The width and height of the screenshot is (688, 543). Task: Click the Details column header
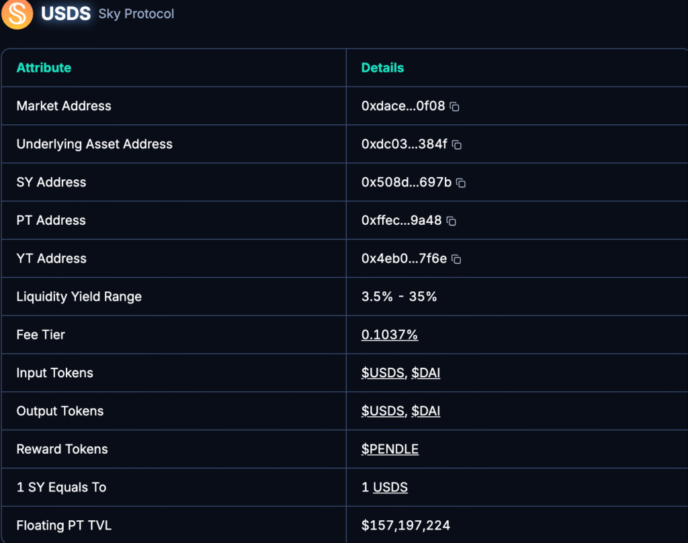tap(382, 68)
